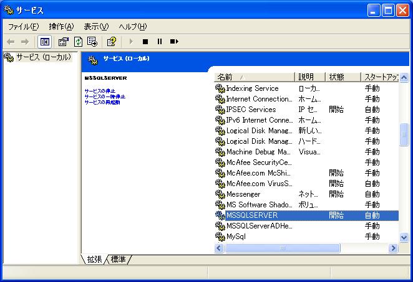
Task: Toggle the console tree pane icon
Action: click(x=44, y=42)
